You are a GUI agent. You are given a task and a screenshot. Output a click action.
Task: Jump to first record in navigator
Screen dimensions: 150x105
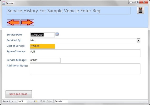tap(12, 101)
